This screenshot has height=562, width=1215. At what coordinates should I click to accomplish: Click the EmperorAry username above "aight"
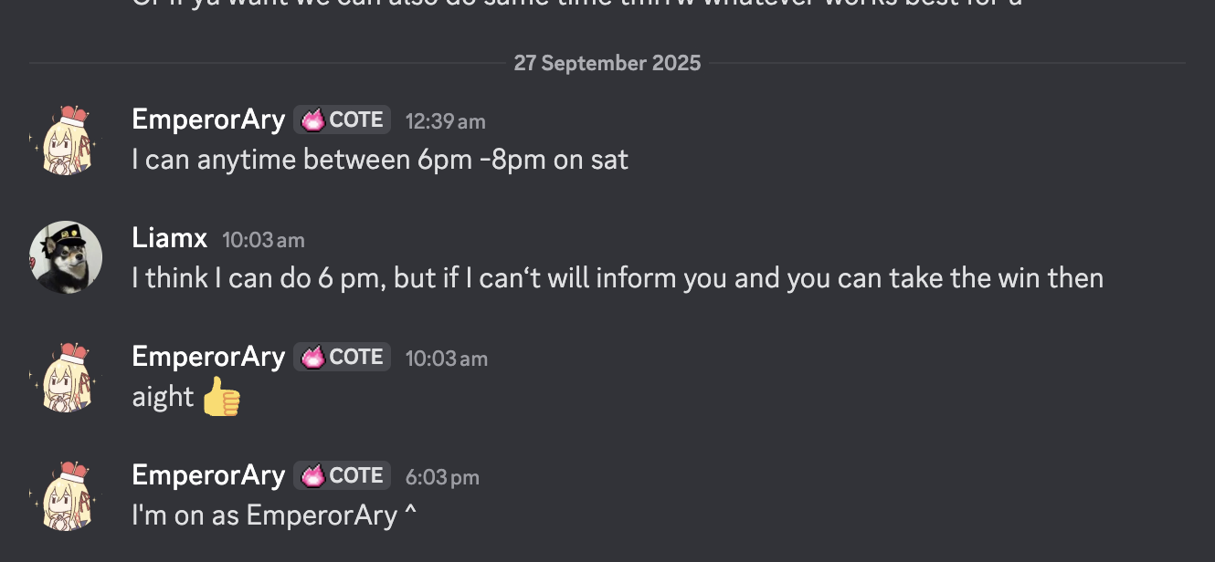pos(208,357)
